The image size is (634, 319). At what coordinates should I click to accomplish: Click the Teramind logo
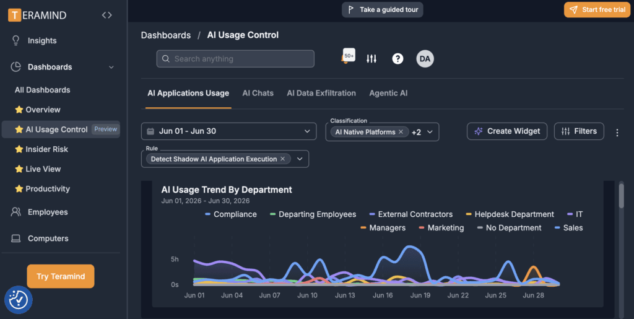(37, 15)
